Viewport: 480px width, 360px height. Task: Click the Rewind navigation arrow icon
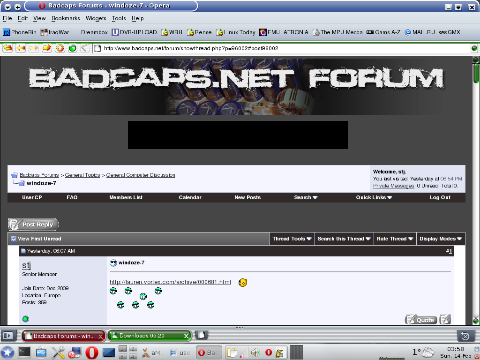click(x=7, y=48)
